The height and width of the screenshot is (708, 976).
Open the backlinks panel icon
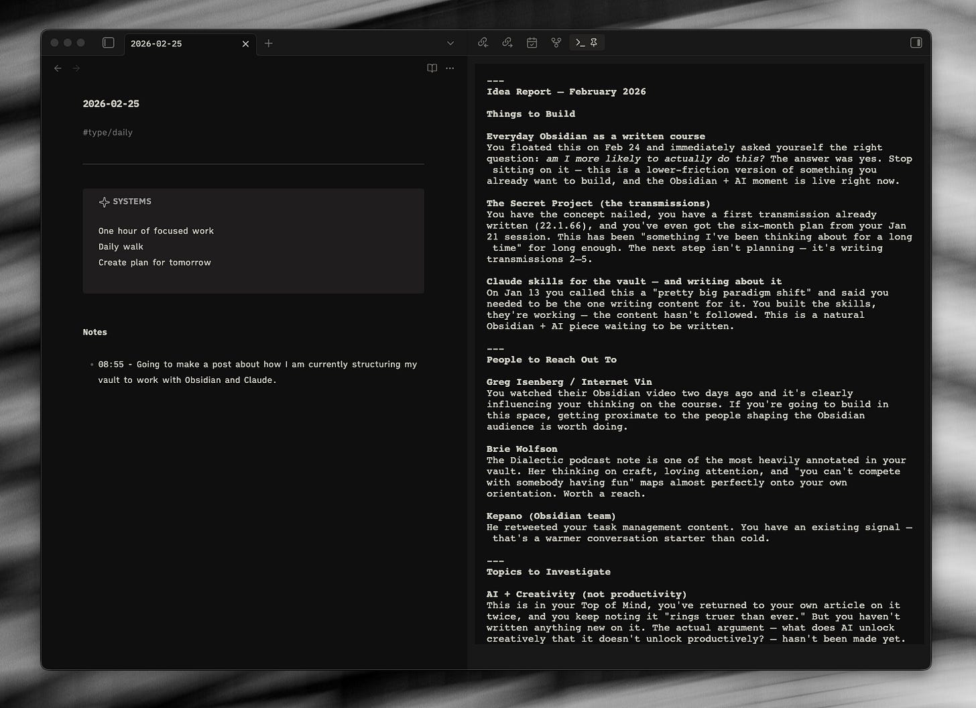point(483,43)
